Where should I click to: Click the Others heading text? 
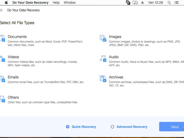pos(13,97)
